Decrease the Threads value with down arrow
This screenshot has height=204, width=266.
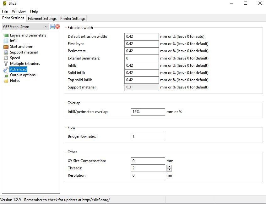tap(169, 170)
